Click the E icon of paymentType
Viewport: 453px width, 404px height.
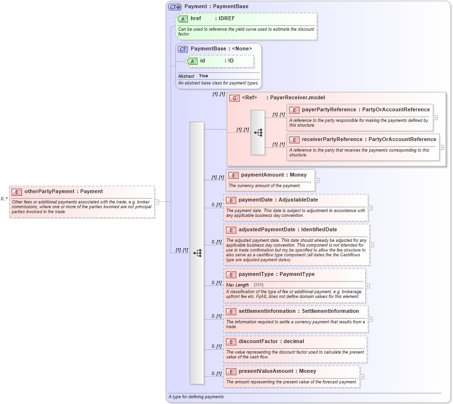tap(231, 274)
